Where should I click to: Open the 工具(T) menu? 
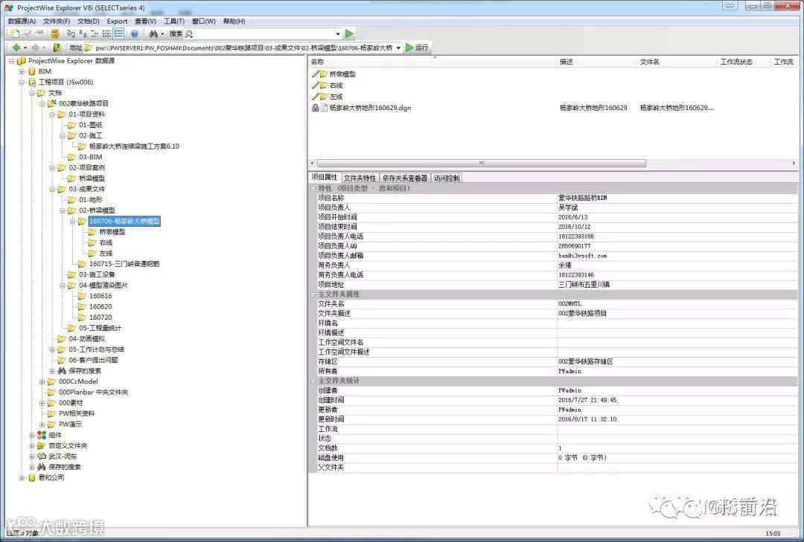tap(173, 21)
